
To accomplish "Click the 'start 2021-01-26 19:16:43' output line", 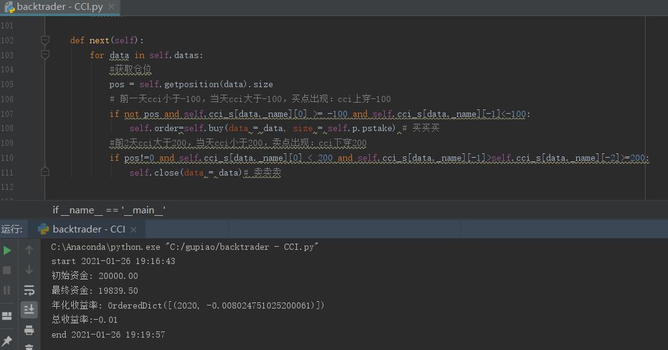I will click(113, 261).
